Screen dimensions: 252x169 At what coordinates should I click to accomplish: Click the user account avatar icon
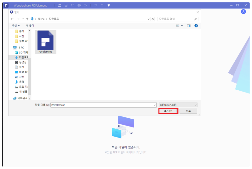coord(243,12)
